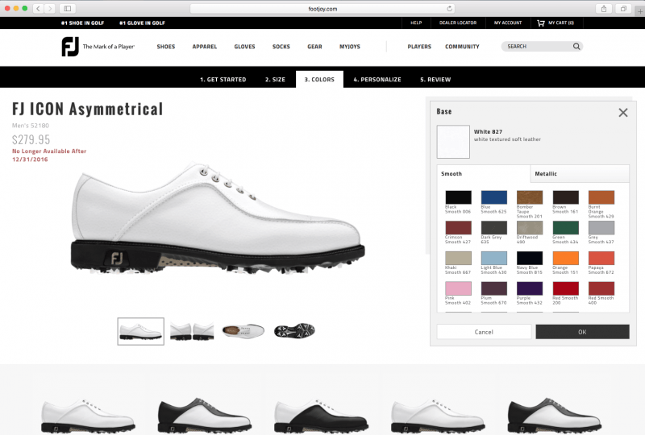The image size is (645, 435).
Task: Open the Dealer Locator link
Action: (x=458, y=23)
